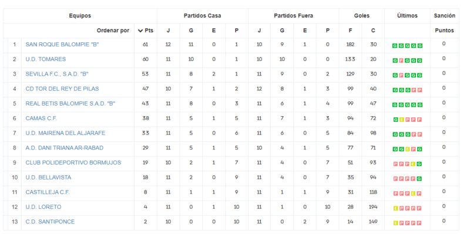Open the U.D. TOMARES team link
The width and height of the screenshot is (470, 234).
(46, 59)
